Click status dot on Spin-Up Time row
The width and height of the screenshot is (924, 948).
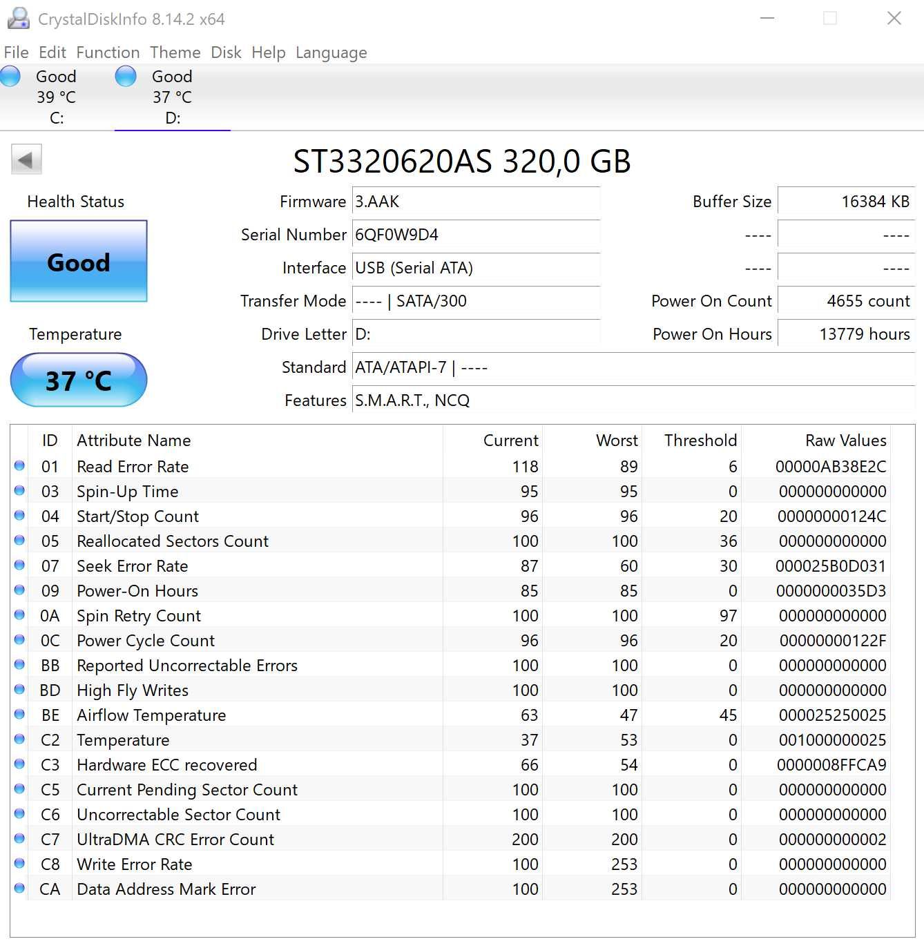pos(19,491)
